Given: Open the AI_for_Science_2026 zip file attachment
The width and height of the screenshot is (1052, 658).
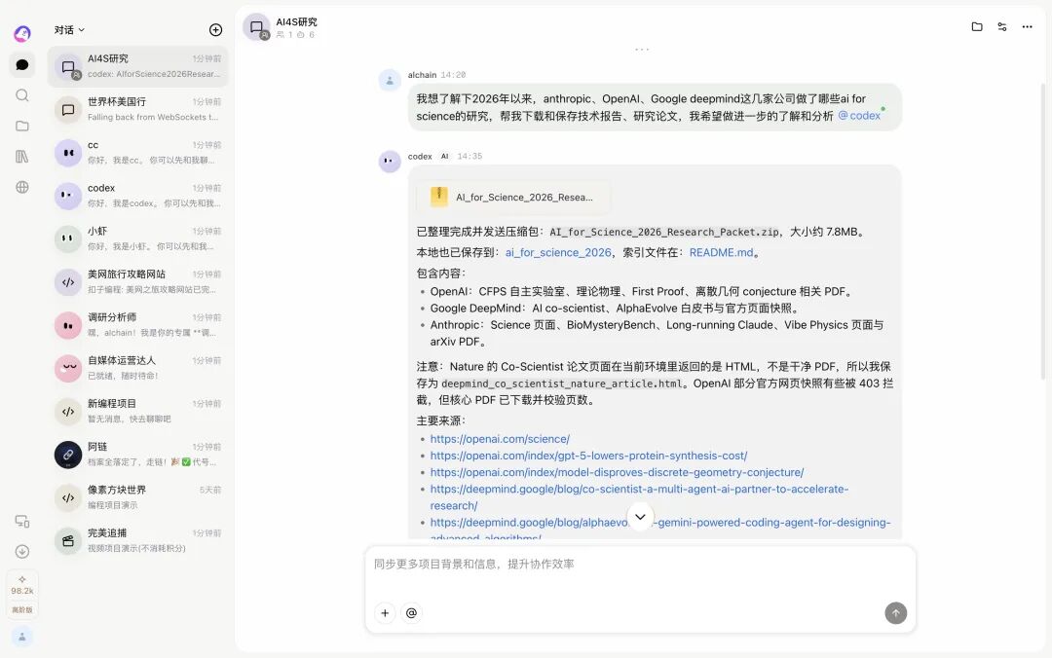Looking at the screenshot, I should point(513,198).
